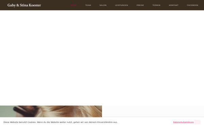Open the HOME menu item
This screenshot has width=204, height=127.
73,5
